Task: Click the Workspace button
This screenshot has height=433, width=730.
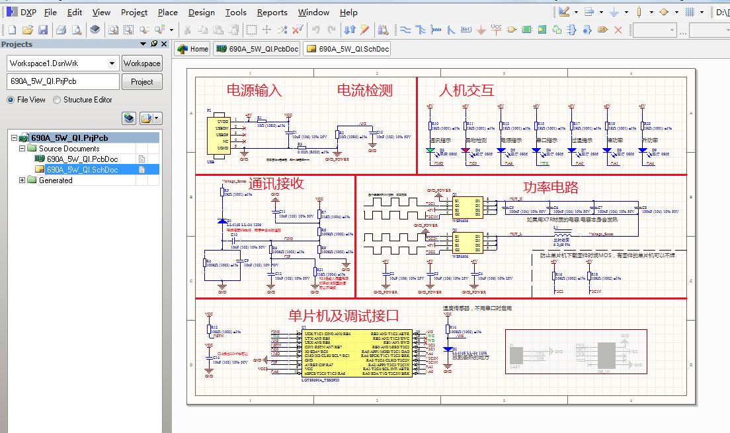Action: click(x=142, y=63)
